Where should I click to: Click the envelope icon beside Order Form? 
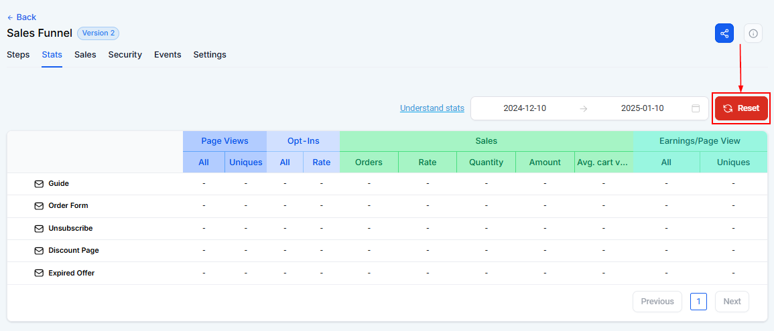39,206
